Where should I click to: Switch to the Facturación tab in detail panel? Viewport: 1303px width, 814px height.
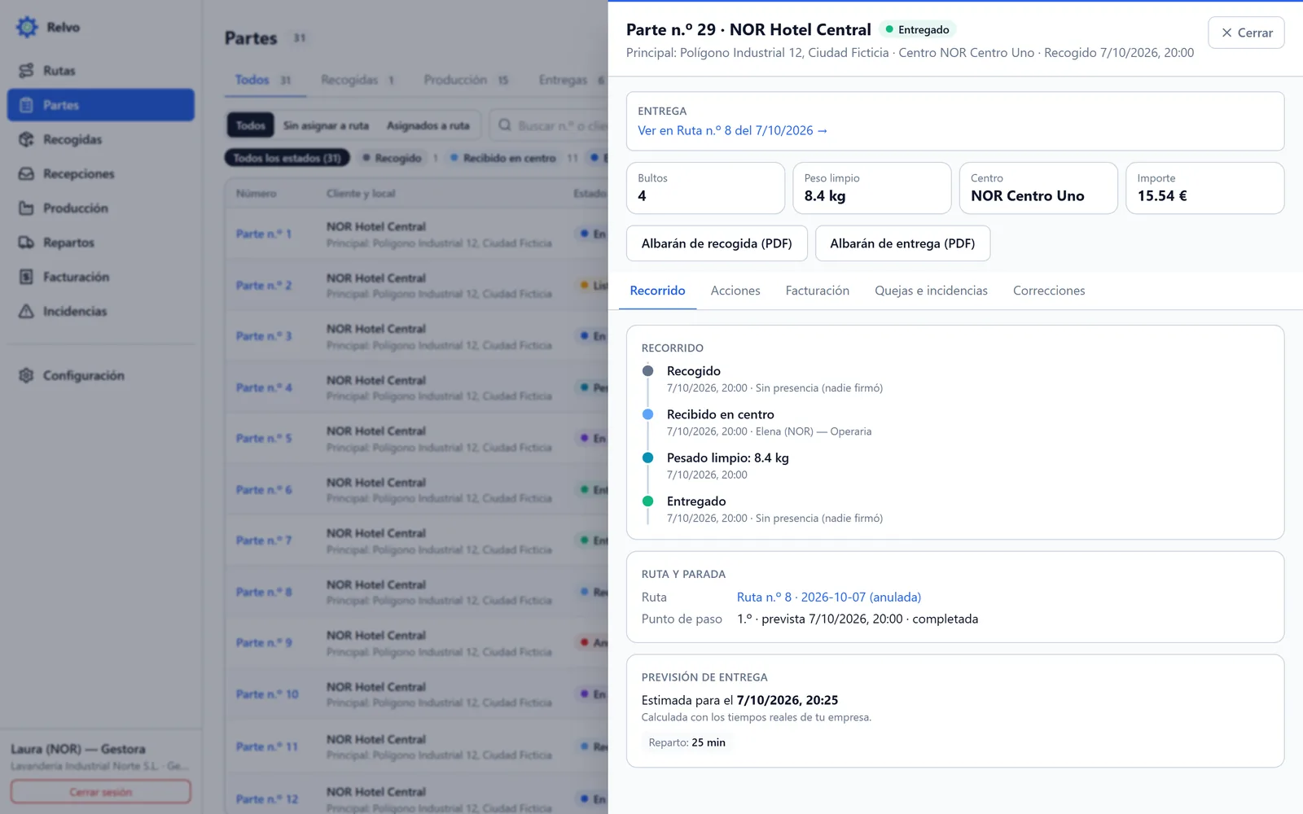click(x=817, y=291)
